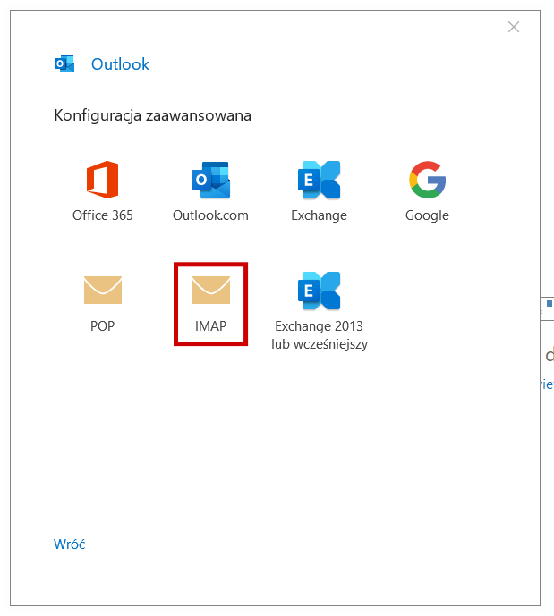
Task: Click the Outlook.com label text
Action: (x=210, y=215)
